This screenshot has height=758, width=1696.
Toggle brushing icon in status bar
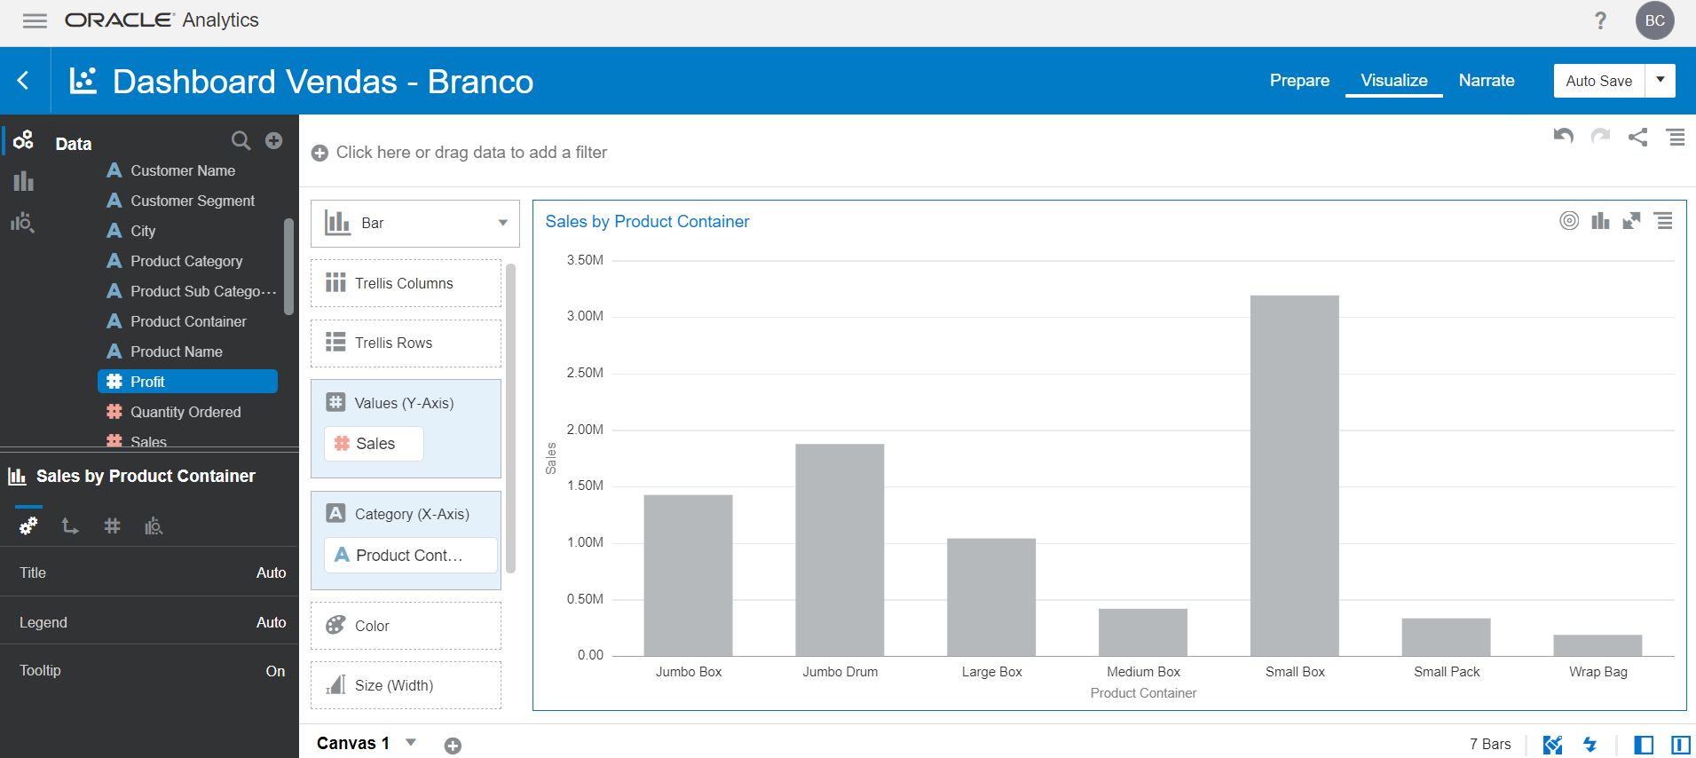(1552, 745)
